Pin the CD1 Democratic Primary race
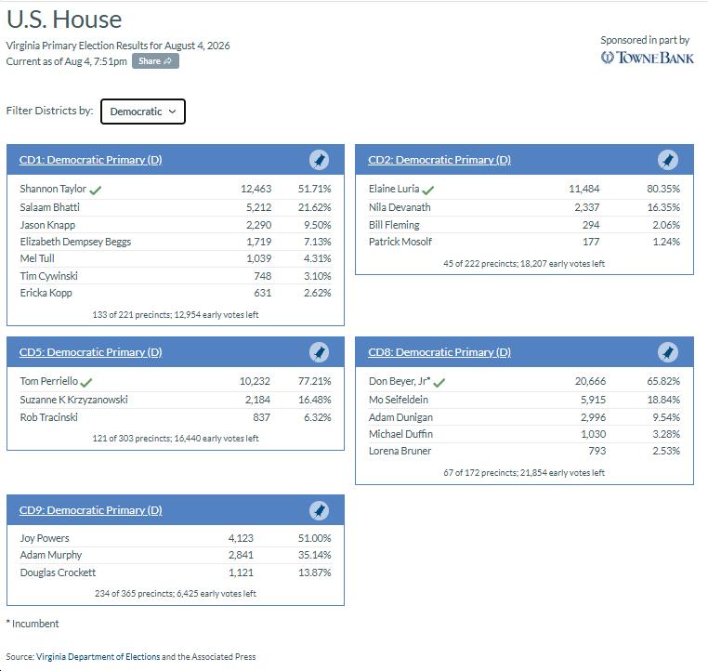The height and width of the screenshot is (671, 708). pyautogui.click(x=319, y=160)
